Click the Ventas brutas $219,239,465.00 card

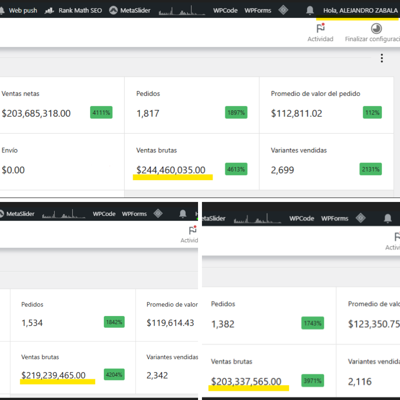pos(73,367)
